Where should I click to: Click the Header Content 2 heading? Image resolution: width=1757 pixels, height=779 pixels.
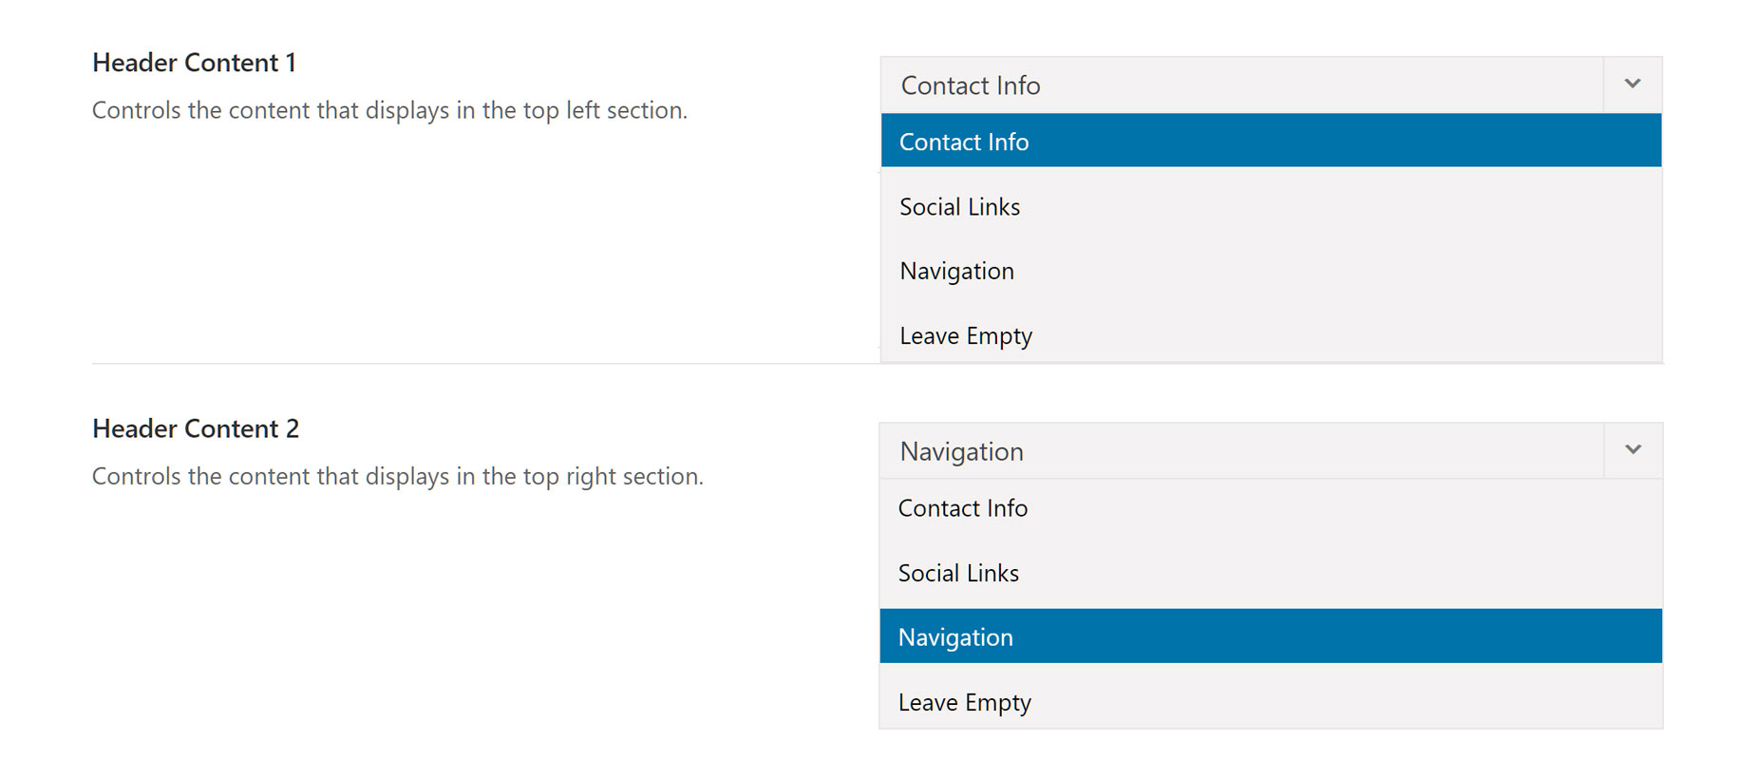[196, 428]
